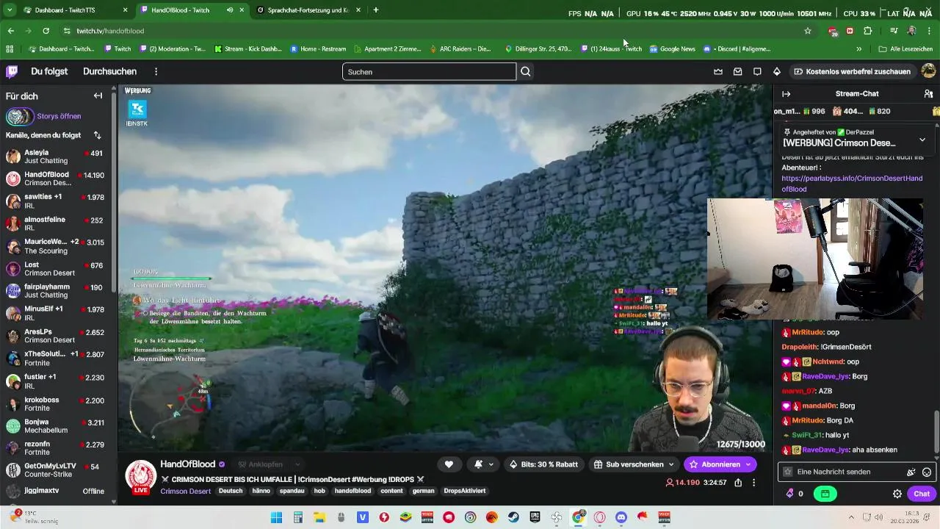The width and height of the screenshot is (940, 529).
Task: Open the Durchsuchen page
Action: pyautogui.click(x=109, y=71)
